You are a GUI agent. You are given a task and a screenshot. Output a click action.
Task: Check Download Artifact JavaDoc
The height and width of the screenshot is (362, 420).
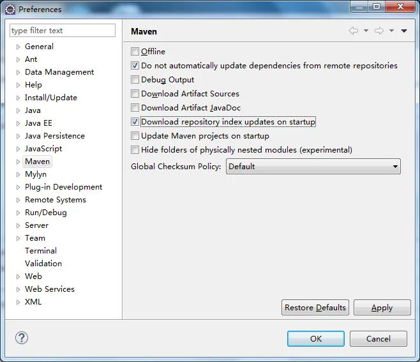pos(135,107)
